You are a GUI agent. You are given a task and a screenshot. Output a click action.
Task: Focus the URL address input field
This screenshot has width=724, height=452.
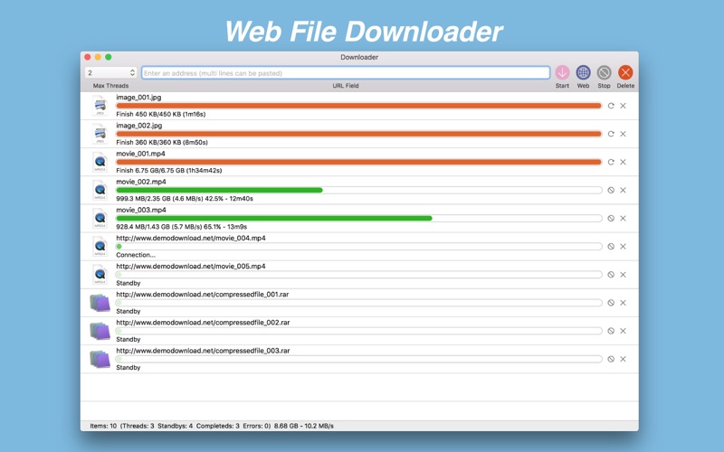point(346,73)
